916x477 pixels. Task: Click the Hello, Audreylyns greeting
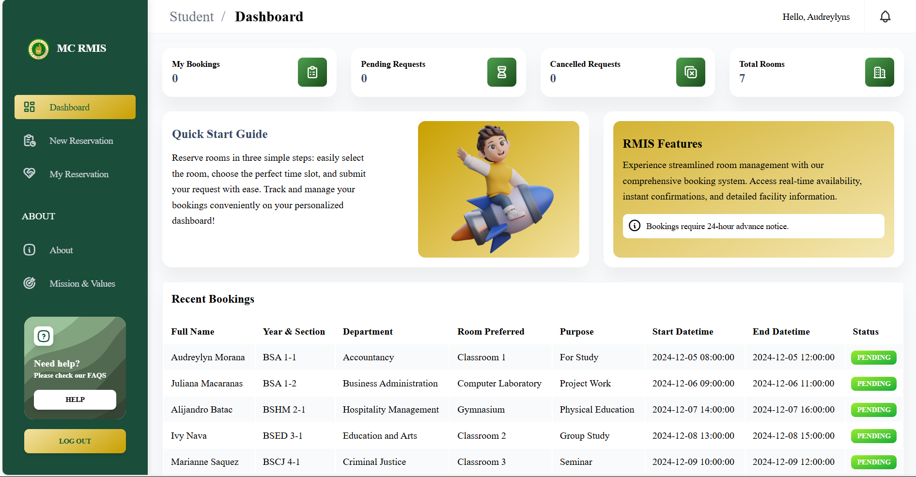click(x=816, y=17)
